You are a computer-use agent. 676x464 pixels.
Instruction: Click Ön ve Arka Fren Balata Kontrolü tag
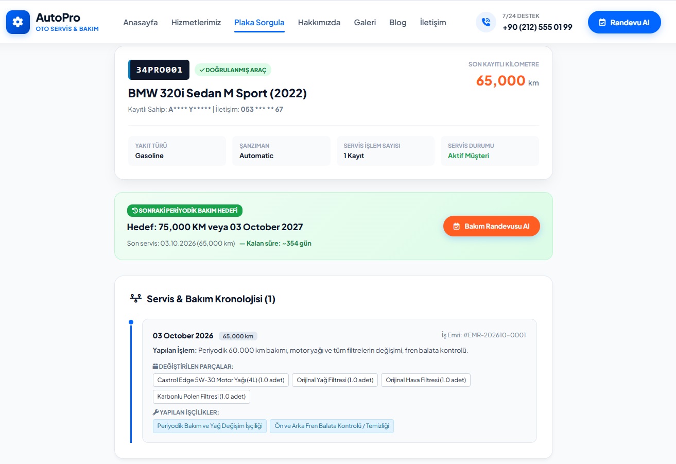pyautogui.click(x=332, y=426)
